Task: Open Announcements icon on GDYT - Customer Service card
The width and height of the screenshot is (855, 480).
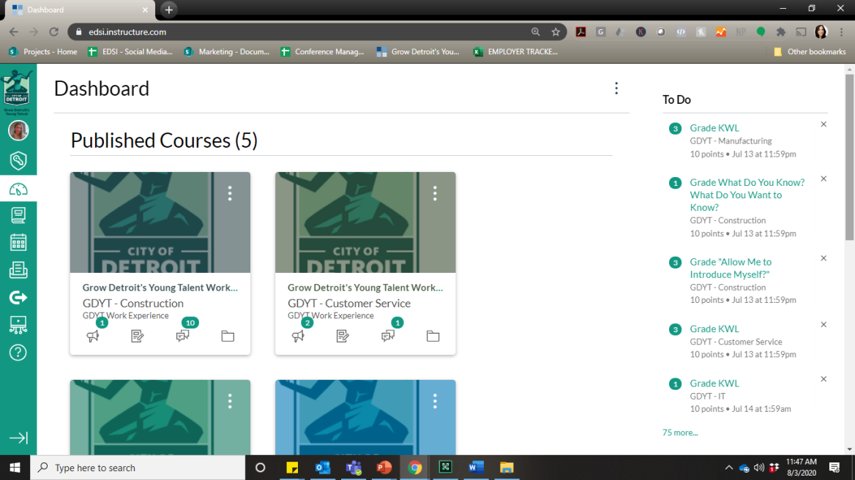Action: coord(298,336)
